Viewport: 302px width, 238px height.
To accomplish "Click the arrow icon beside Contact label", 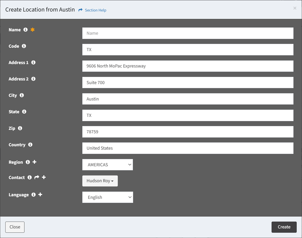I will tap(37, 177).
